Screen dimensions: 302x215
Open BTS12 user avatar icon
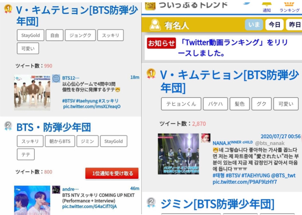(x=56, y=78)
